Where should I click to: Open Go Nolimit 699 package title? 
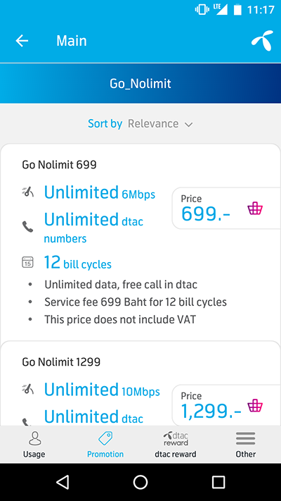59,165
